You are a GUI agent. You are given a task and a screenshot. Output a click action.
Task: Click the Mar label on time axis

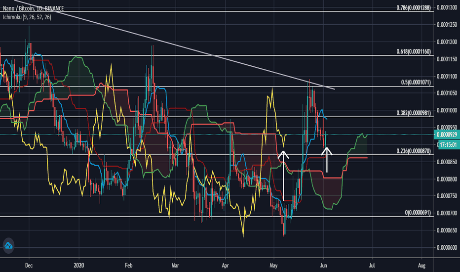175,265
